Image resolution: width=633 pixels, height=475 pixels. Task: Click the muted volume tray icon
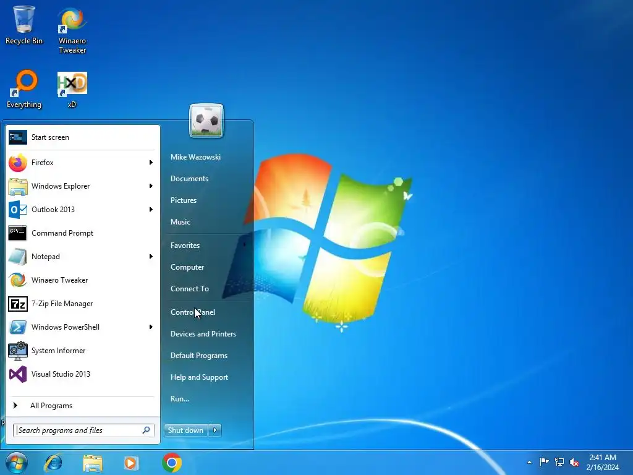click(574, 461)
